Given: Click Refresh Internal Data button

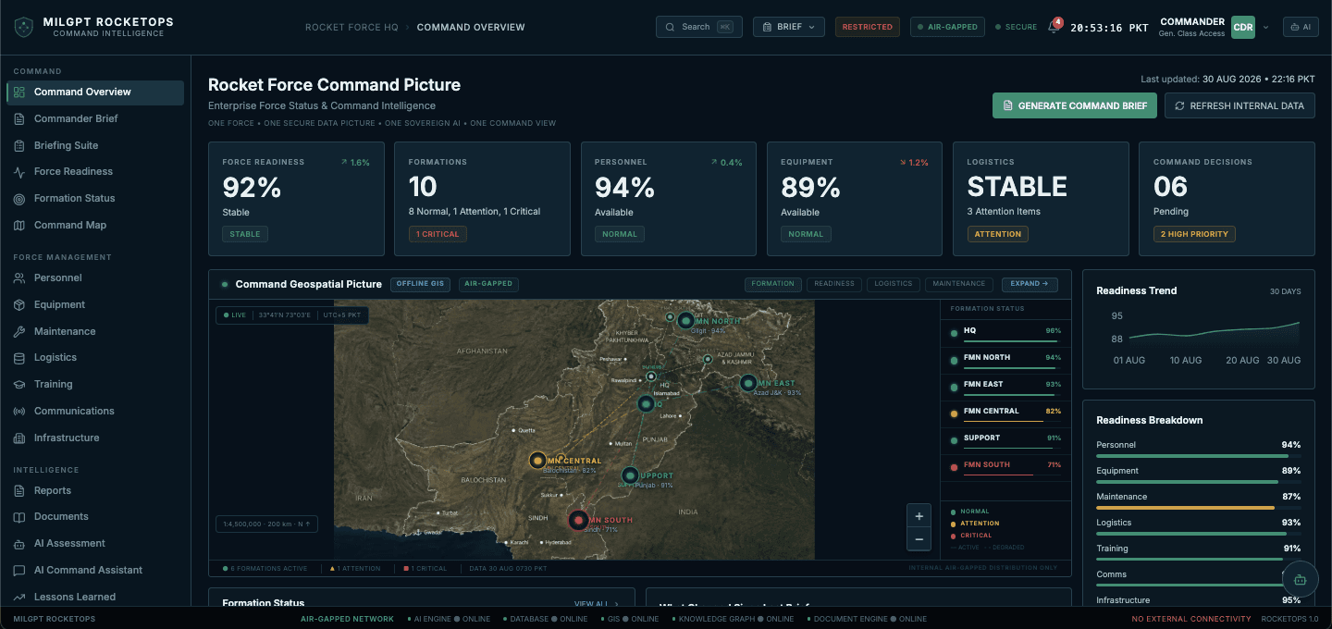Looking at the screenshot, I should [x=1239, y=105].
